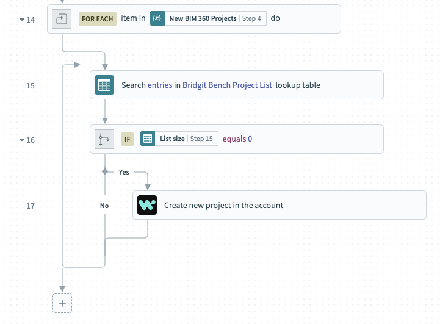Select step number 15

tap(31, 86)
